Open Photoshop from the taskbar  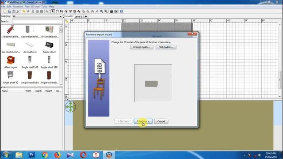coord(31,155)
